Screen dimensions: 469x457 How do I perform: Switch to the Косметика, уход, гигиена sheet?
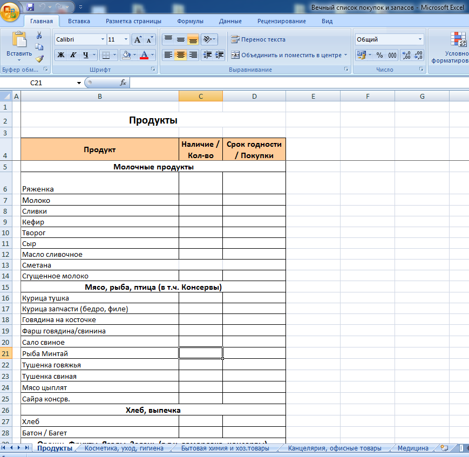coord(124,448)
